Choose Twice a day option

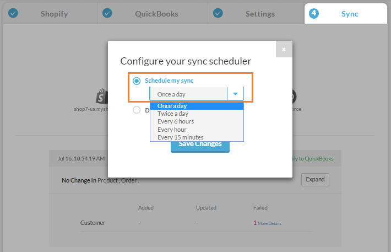(x=197, y=114)
